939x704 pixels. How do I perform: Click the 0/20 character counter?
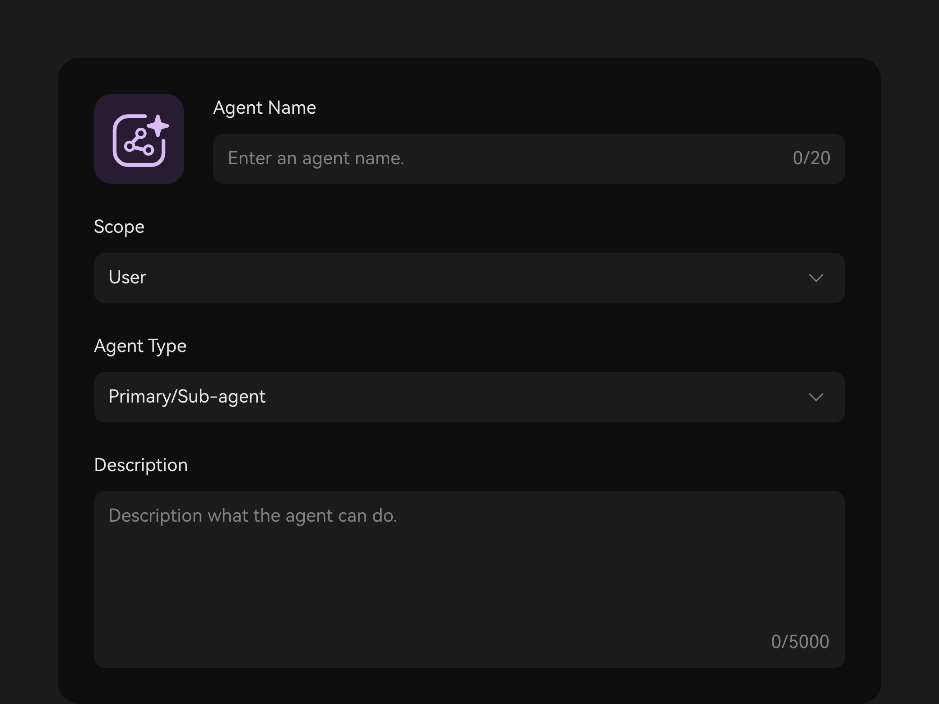pos(811,158)
